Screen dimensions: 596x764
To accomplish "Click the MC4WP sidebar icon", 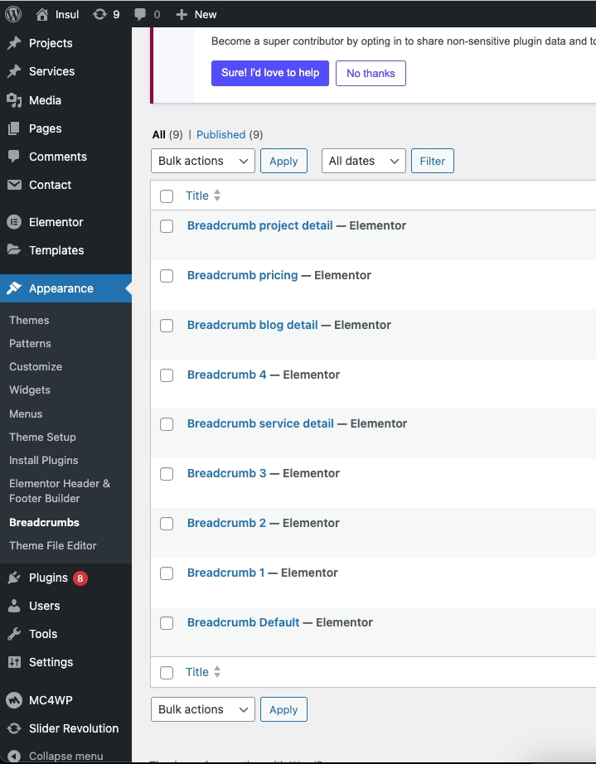I will [14, 700].
